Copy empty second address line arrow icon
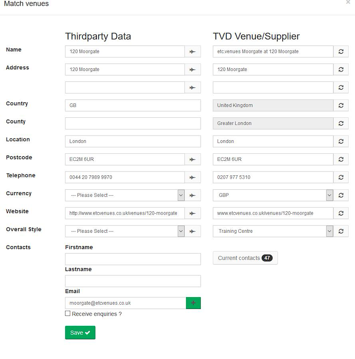The width and height of the screenshot is (355, 359). point(193,87)
